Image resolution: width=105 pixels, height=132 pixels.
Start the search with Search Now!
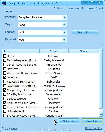point(85,32)
